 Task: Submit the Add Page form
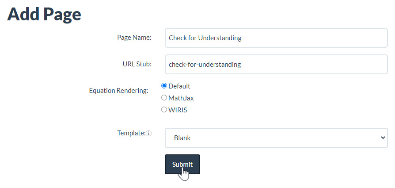coord(182,164)
